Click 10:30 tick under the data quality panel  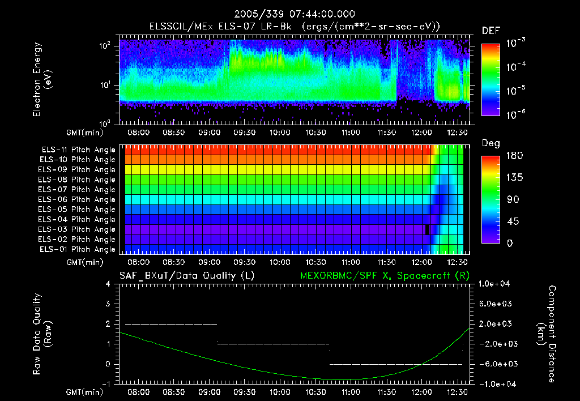[x=315, y=392]
